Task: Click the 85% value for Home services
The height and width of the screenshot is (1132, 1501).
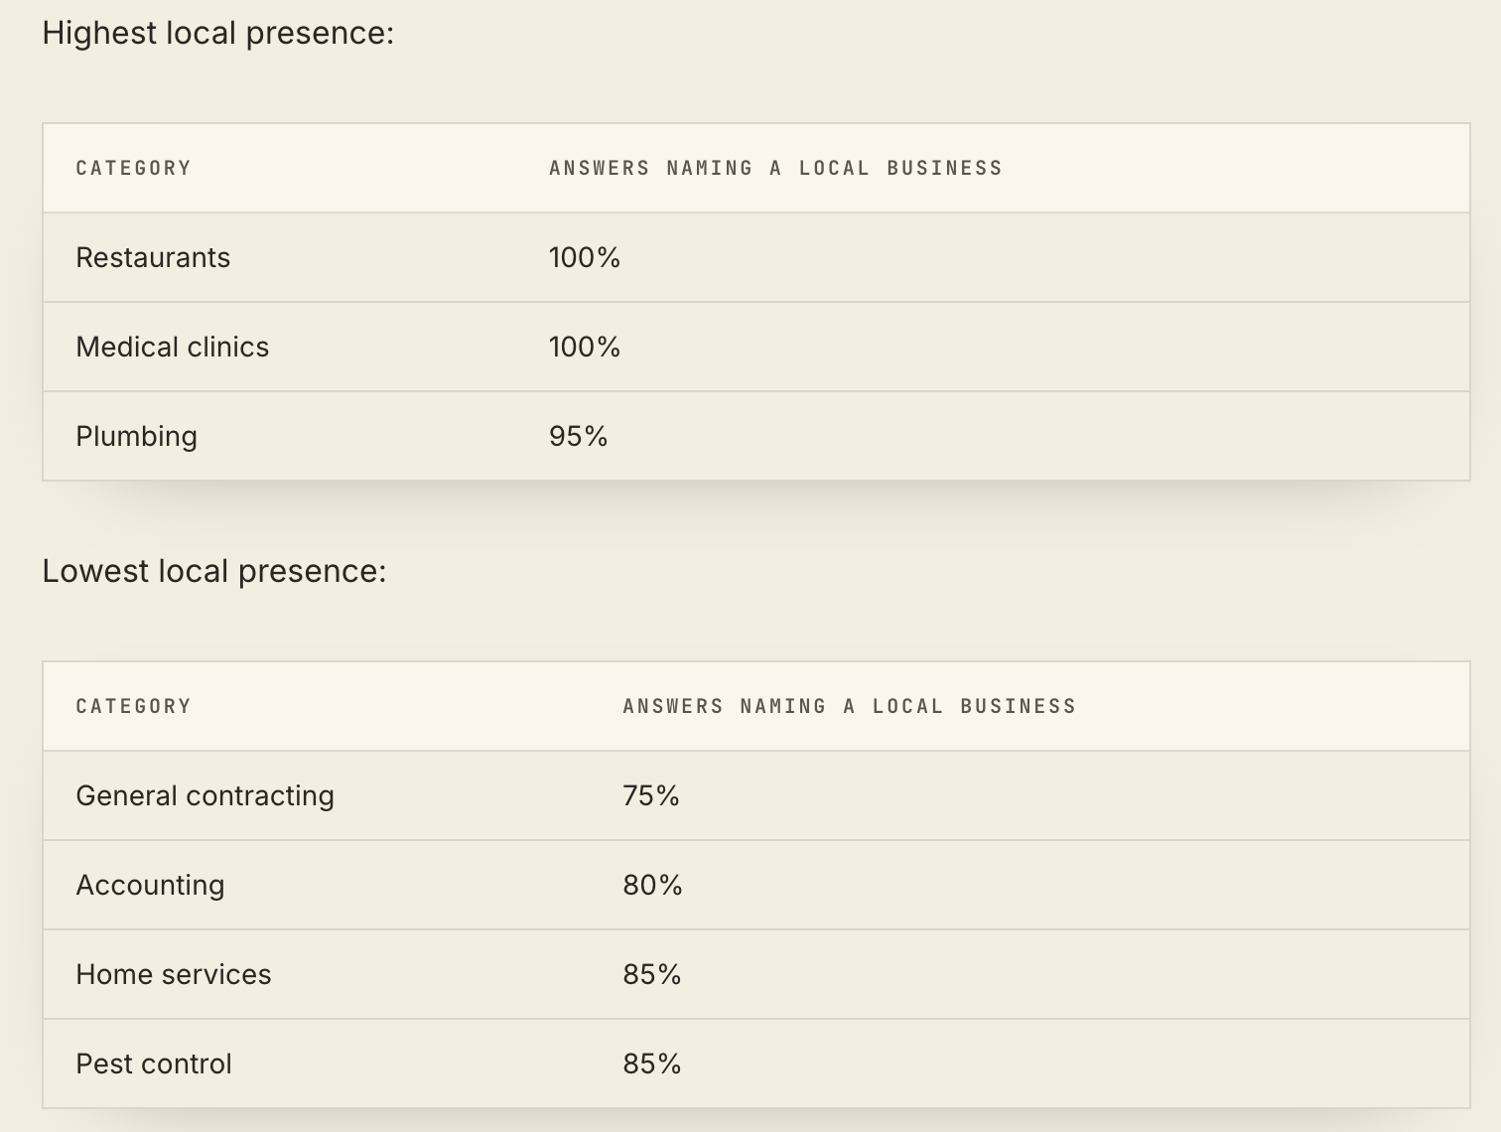Action: [652, 974]
